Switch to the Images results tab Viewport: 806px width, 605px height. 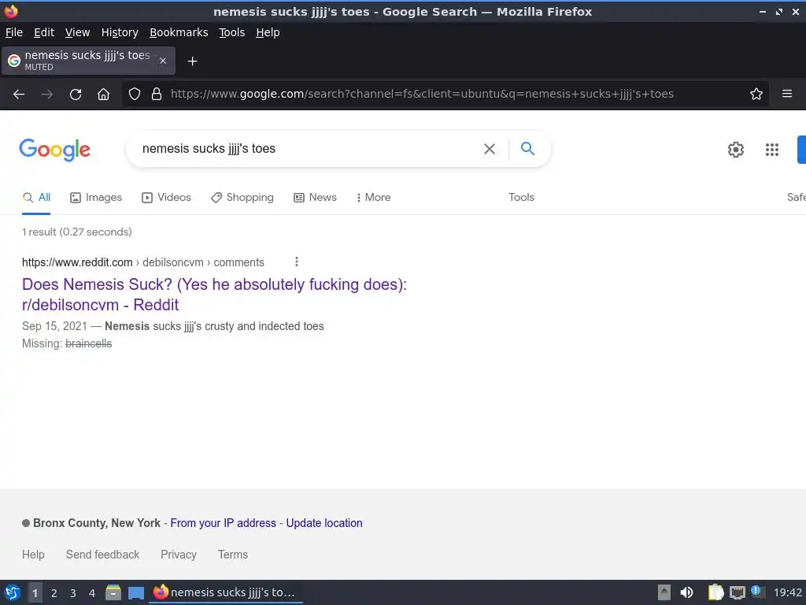pos(96,198)
